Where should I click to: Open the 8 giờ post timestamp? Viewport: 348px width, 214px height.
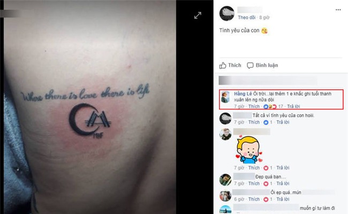pyautogui.click(x=264, y=18)
